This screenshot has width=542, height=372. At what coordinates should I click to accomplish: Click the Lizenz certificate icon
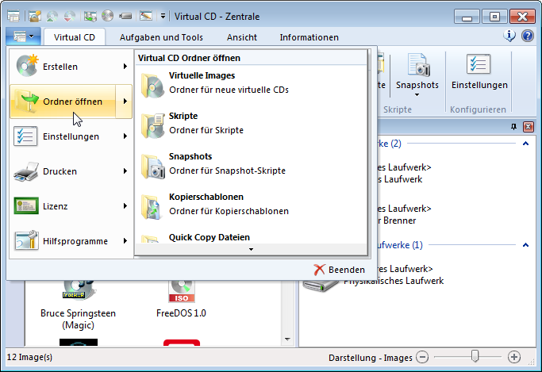coord(26,206)
